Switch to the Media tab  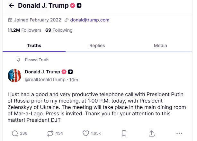click(x=160, y=46)
